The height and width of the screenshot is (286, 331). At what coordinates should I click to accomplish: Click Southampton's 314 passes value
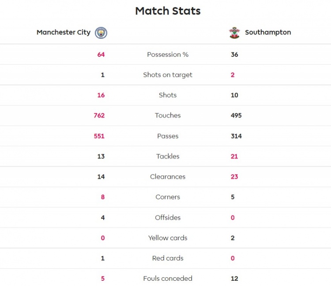tap(236, 136)
